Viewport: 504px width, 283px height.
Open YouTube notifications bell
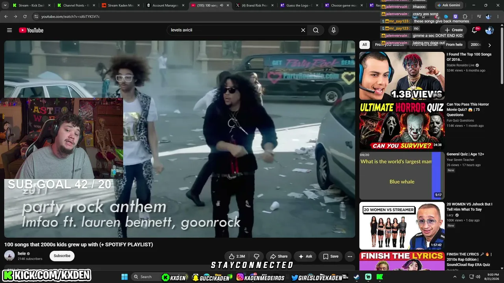[474, 30]
